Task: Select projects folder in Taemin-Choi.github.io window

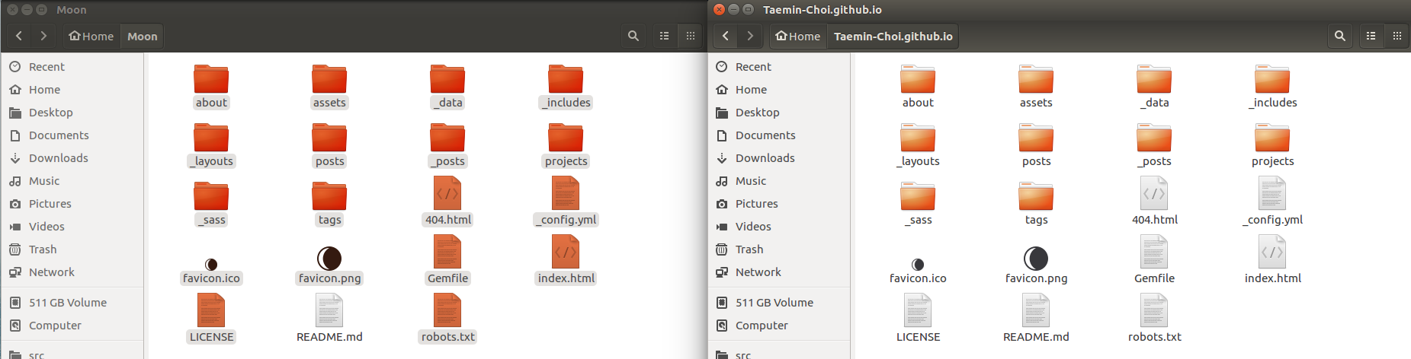Action: coord(1272,145)
